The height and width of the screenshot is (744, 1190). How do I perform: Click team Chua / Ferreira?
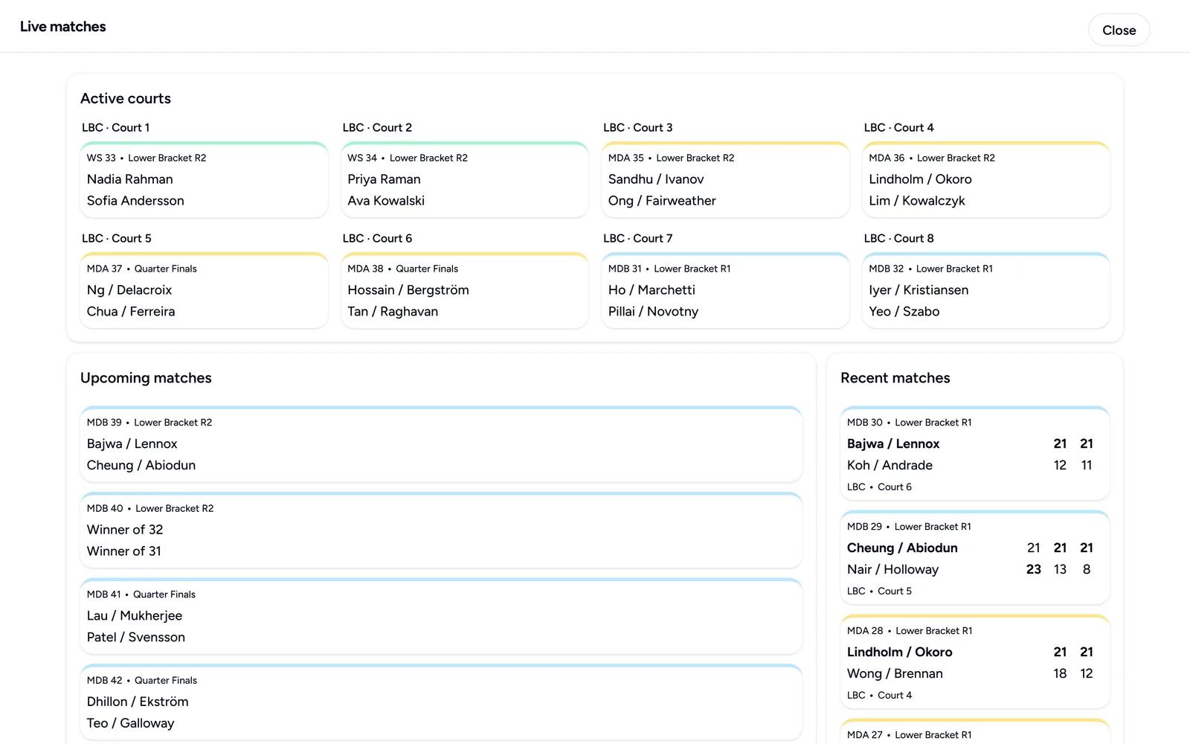pyautogui.click(x=131, y=312)
